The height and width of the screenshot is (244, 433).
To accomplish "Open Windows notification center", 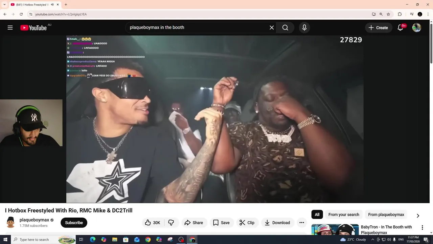I will pos(426,240).
